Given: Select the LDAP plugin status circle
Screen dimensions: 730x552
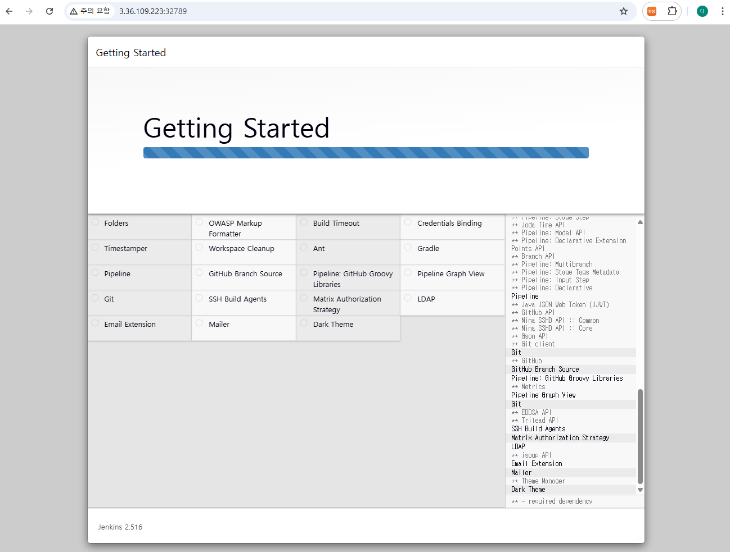Looking at the screenshot, I should tap(408, 298).
